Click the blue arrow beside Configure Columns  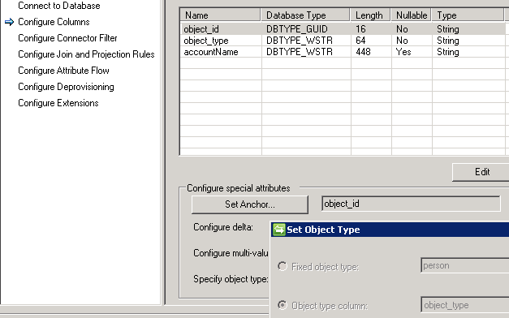click(x=10, y=22)
